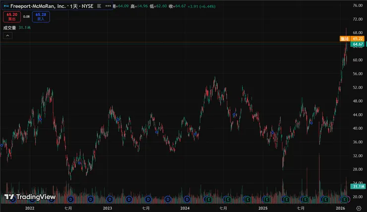Click the 72.00 price scale label
This screenshot has width=367, height=212.
coord(358,19)
